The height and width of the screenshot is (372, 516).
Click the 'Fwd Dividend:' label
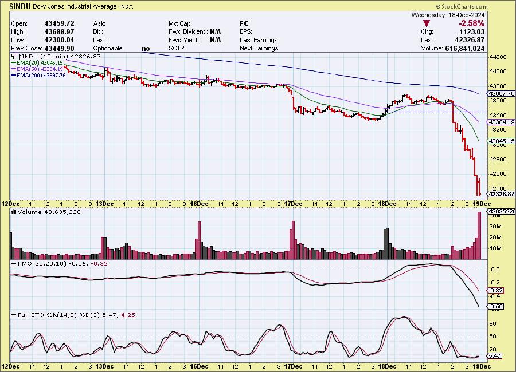point(188,32)
